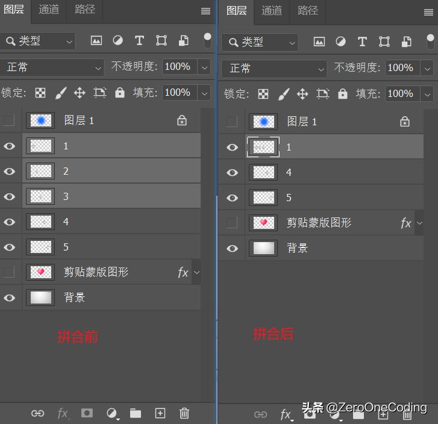Viewport: 438px width, 424px height.
Task: Filter shape layers in left panel
Action: tap(161, 40)
